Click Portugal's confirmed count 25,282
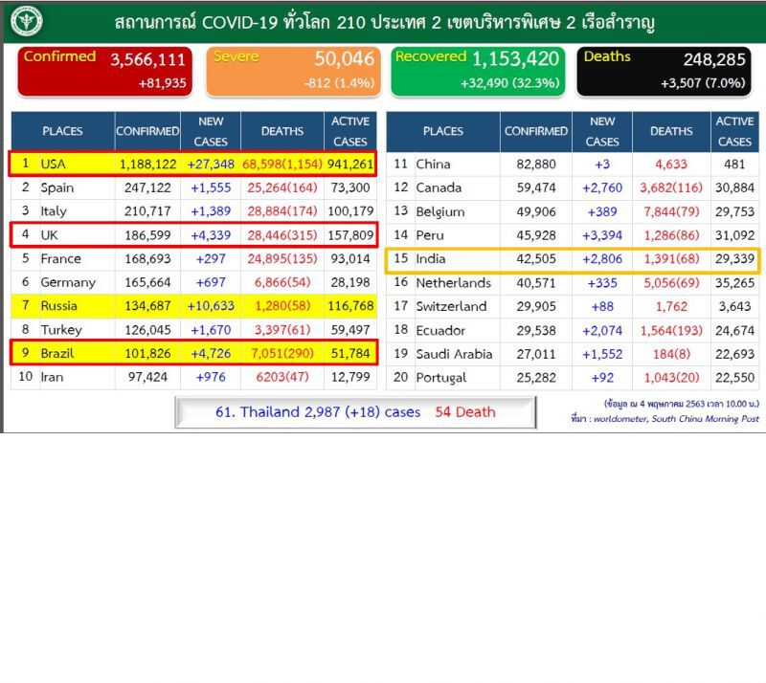This screenshot has width=766, height=683. [x=536, y=378]
